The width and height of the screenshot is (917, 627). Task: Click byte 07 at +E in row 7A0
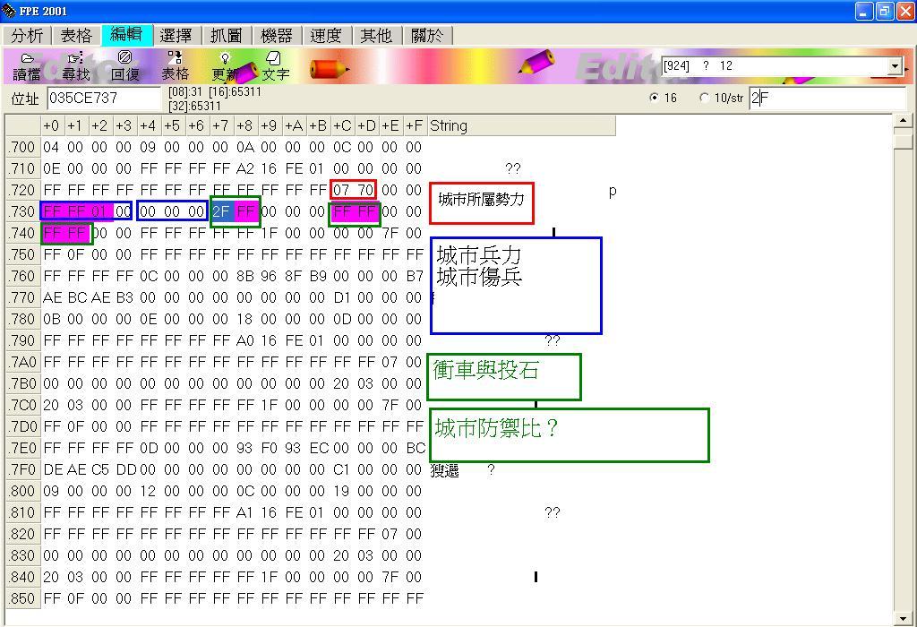390,362
